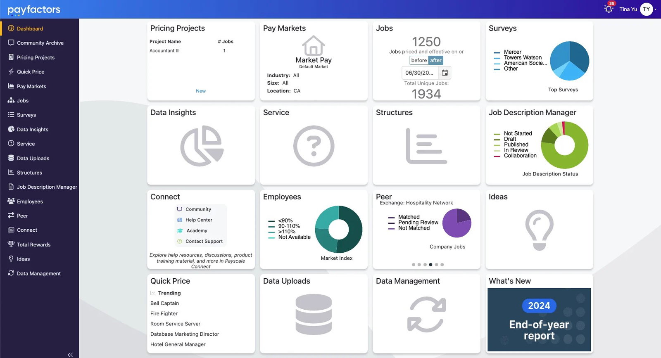
Task: Select the after toggle option in Jobs
Action: point(435,60)
